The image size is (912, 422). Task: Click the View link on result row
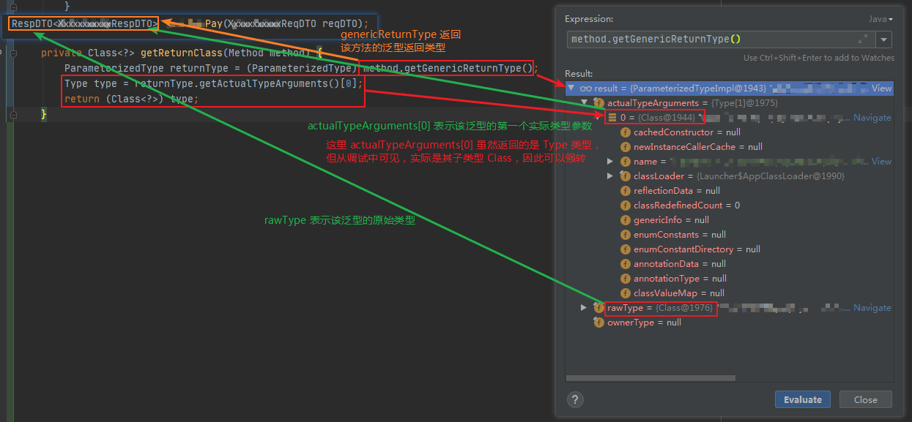[x=881, y=88]
